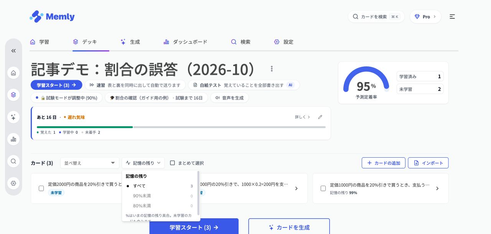Open the 99% card via its chevron

coord(437,188)
